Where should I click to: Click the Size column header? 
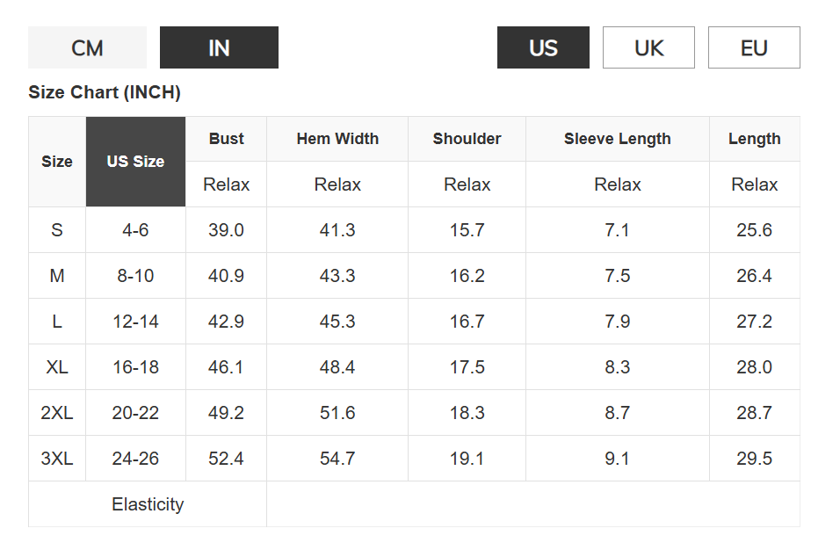[57, 162]
